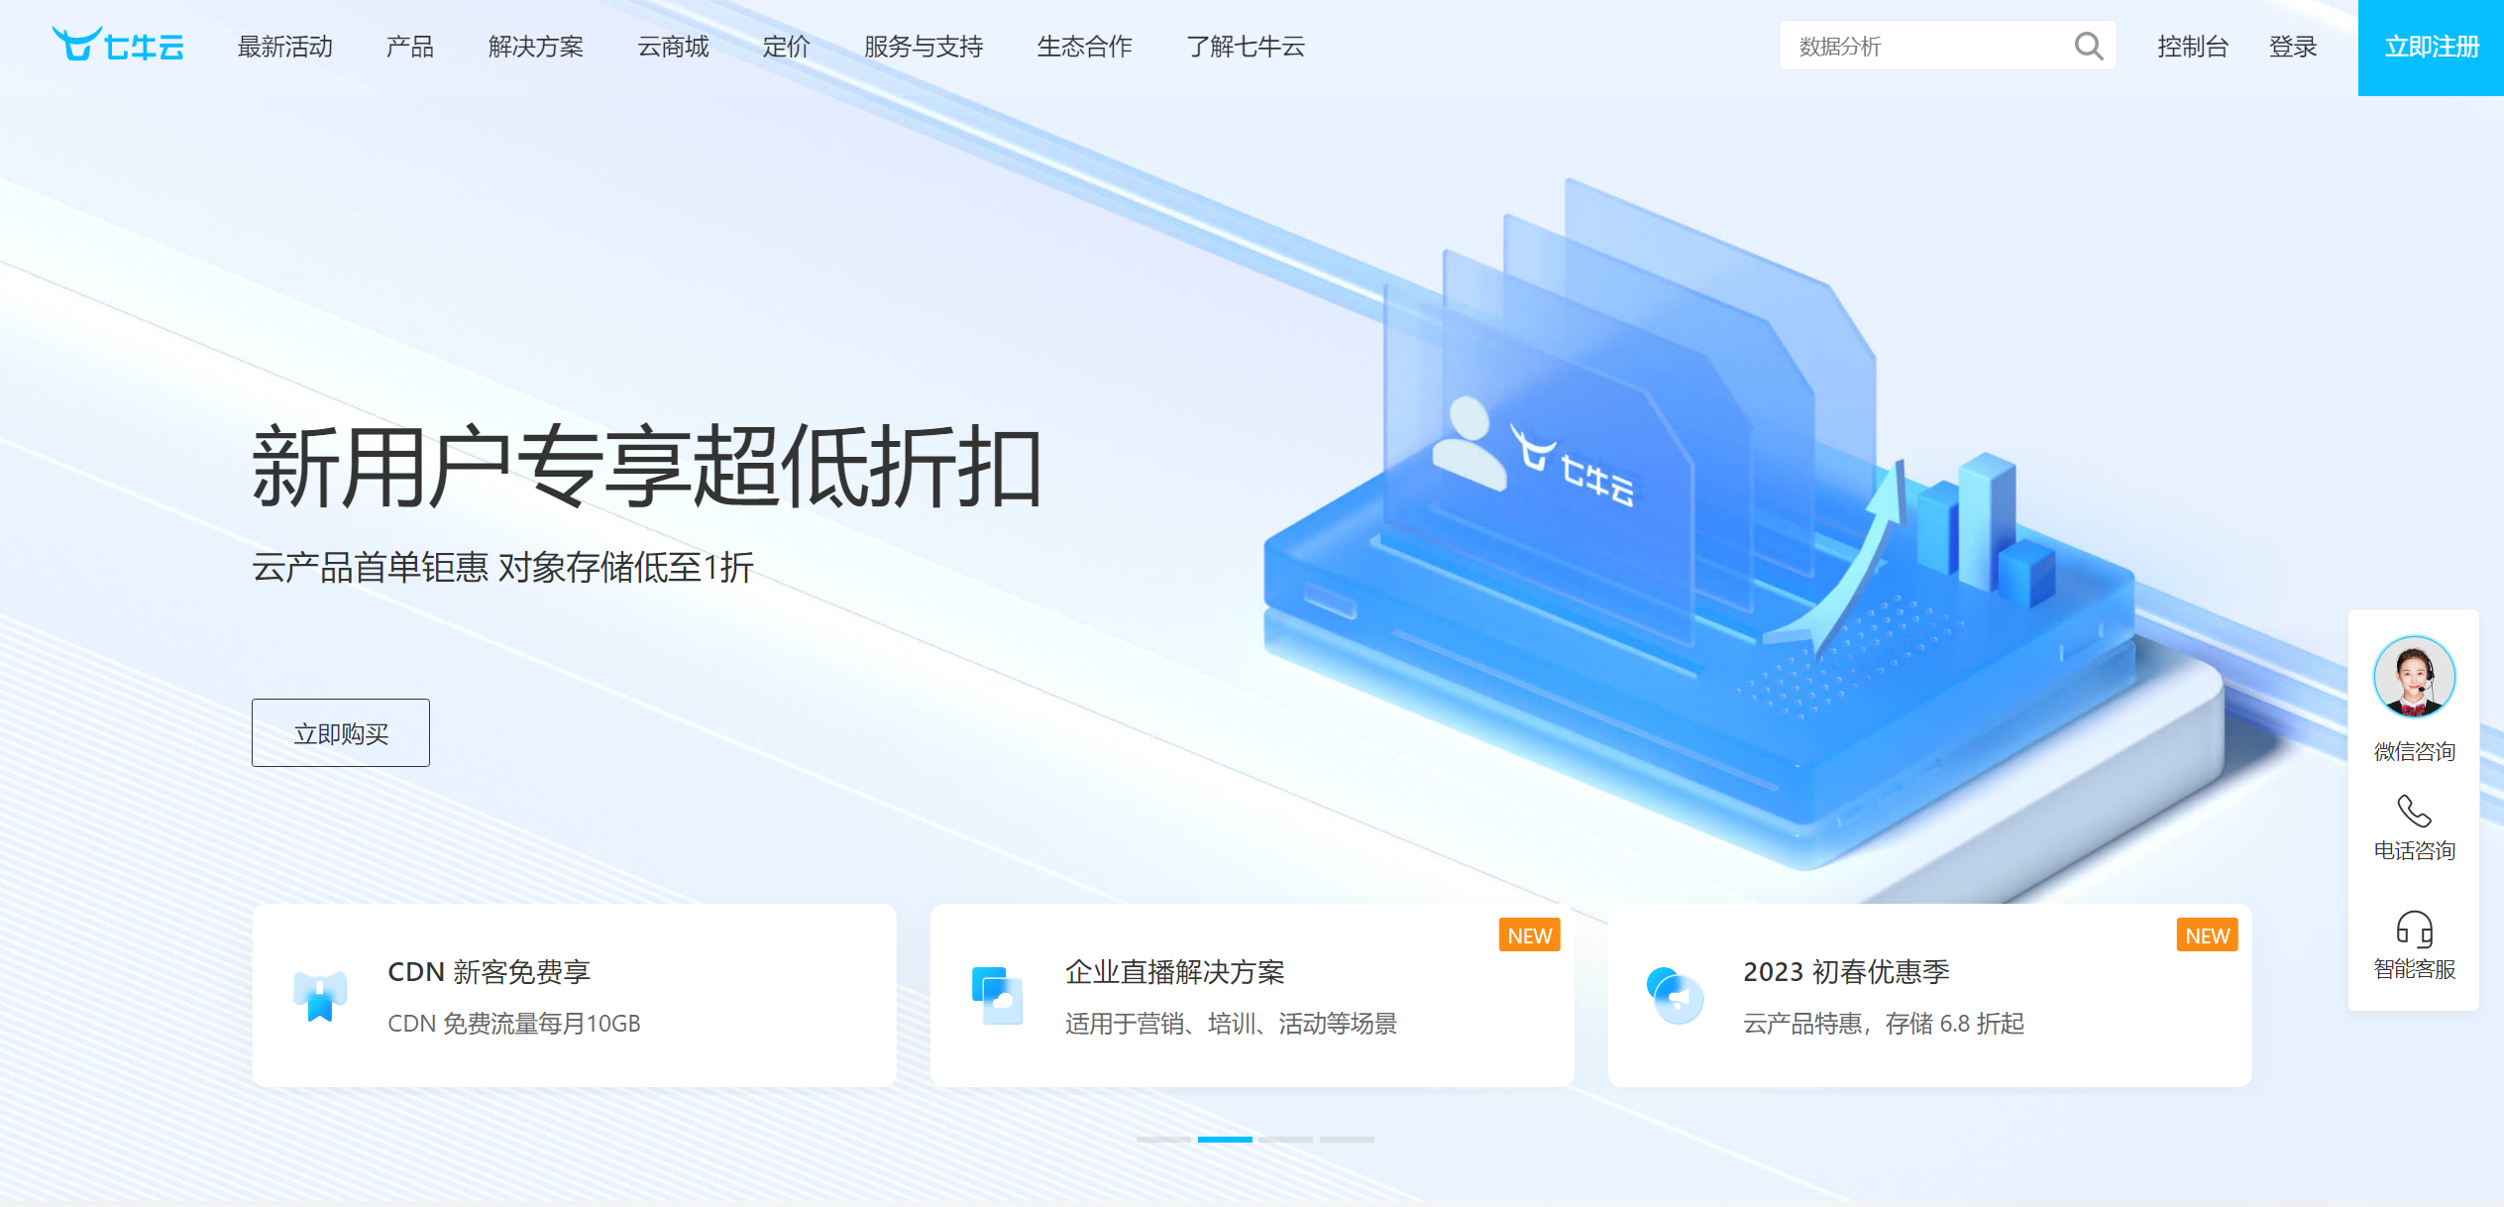
Task: Click the 智能客服 label
Action: [2414, 969]
